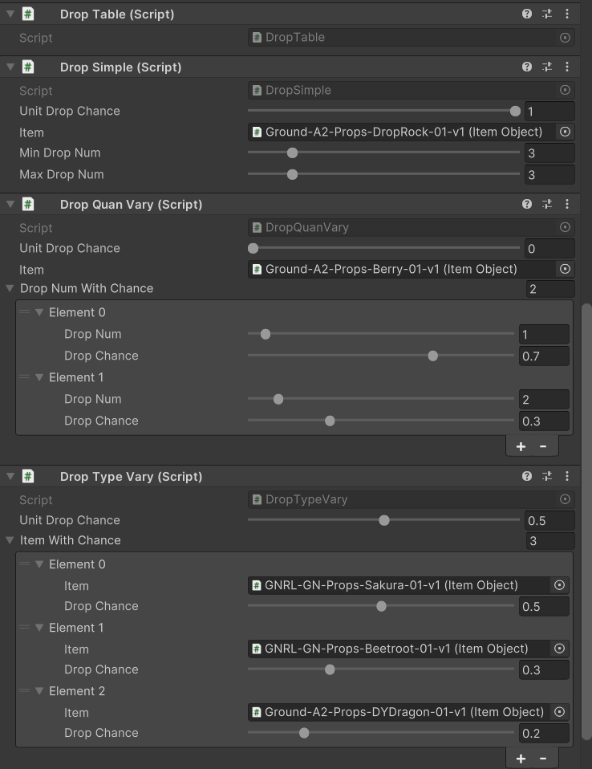Add element to Drop Num With Chance list
Viewport: 592px width, 769px height.
coord(521,446)
